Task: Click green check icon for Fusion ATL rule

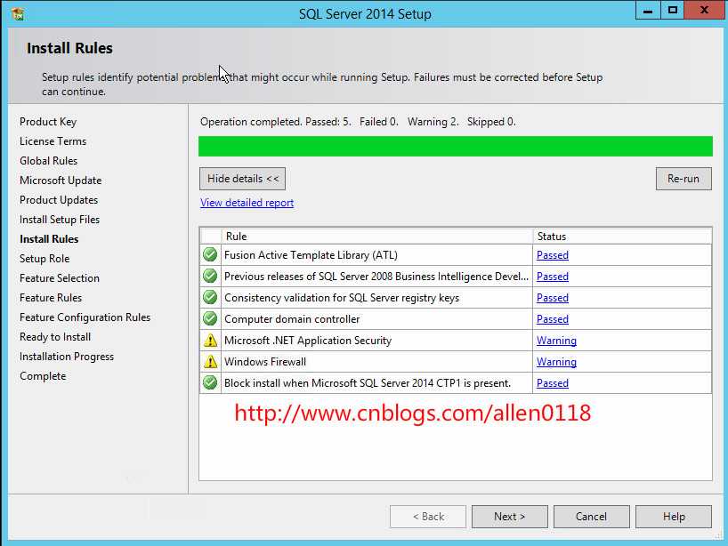Action: click(210, 254)
